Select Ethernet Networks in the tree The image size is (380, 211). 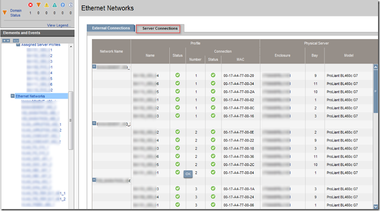pyautogui.click(x=30, y=96)
